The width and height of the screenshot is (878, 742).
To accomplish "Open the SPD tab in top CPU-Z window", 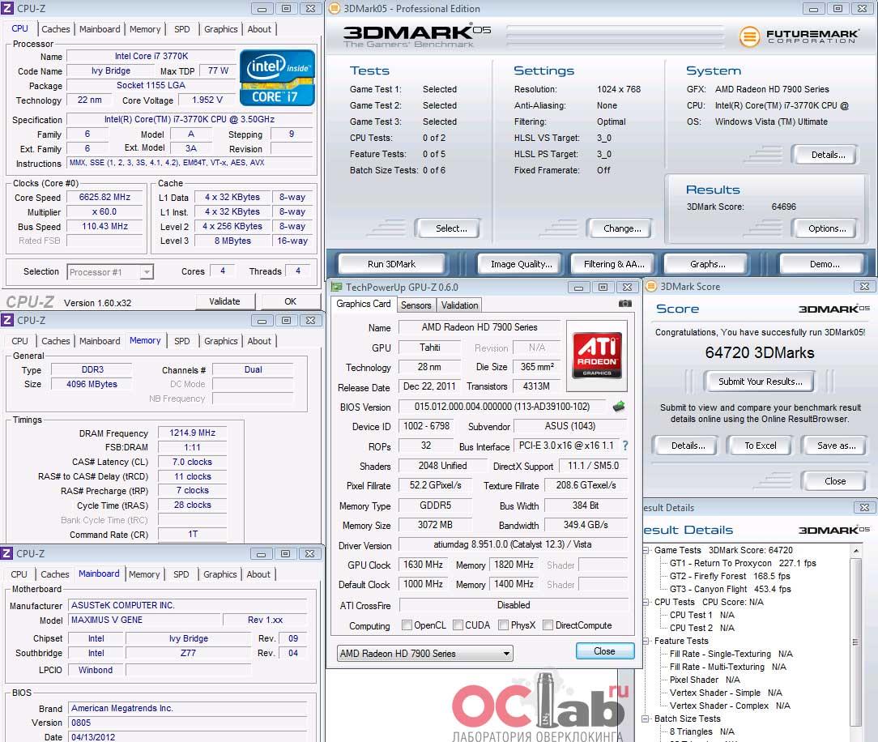I will coord(182,29).
